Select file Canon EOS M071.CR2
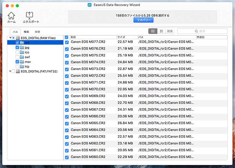235x168 pixels. pos(88,82)
